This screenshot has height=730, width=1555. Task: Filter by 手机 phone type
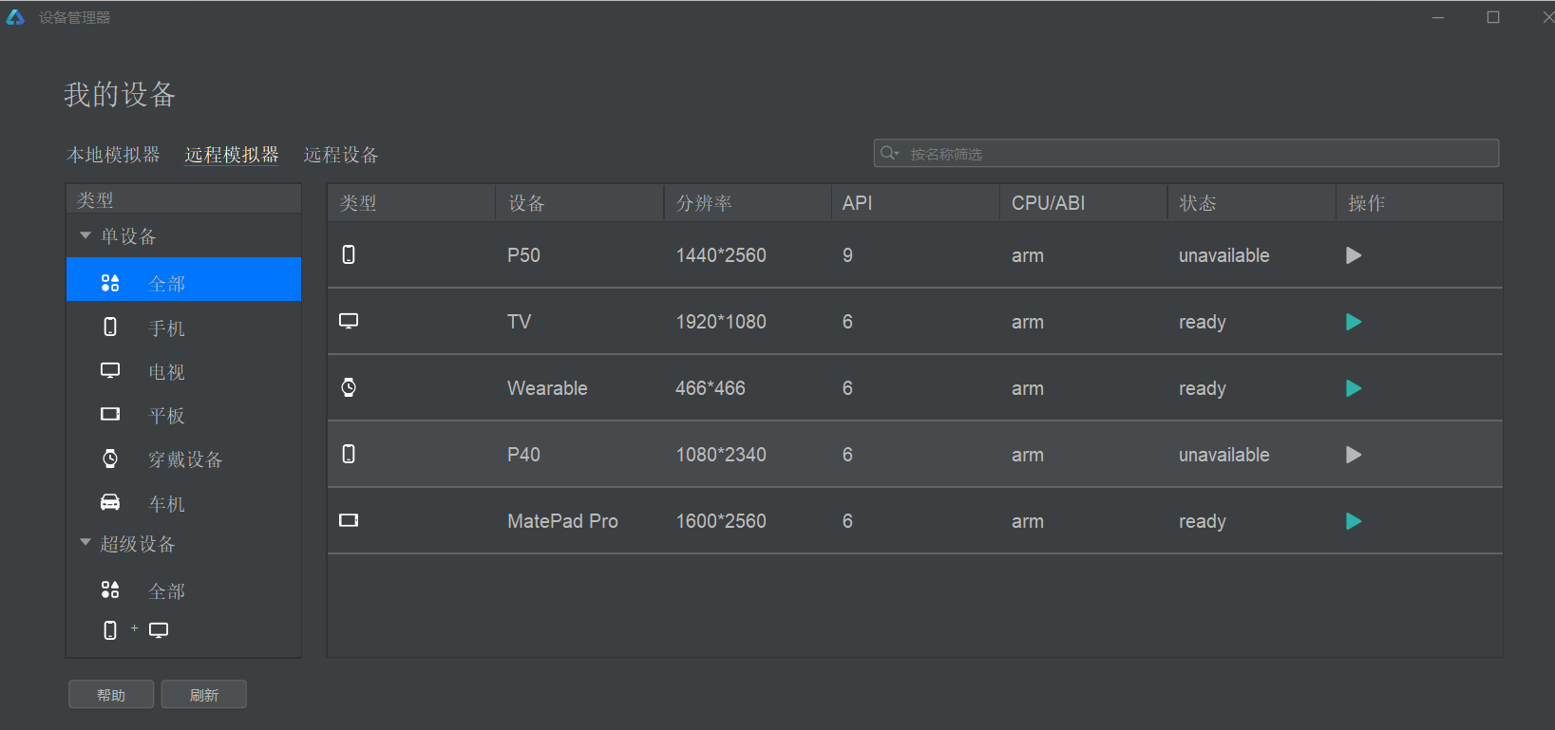[183, 328]
